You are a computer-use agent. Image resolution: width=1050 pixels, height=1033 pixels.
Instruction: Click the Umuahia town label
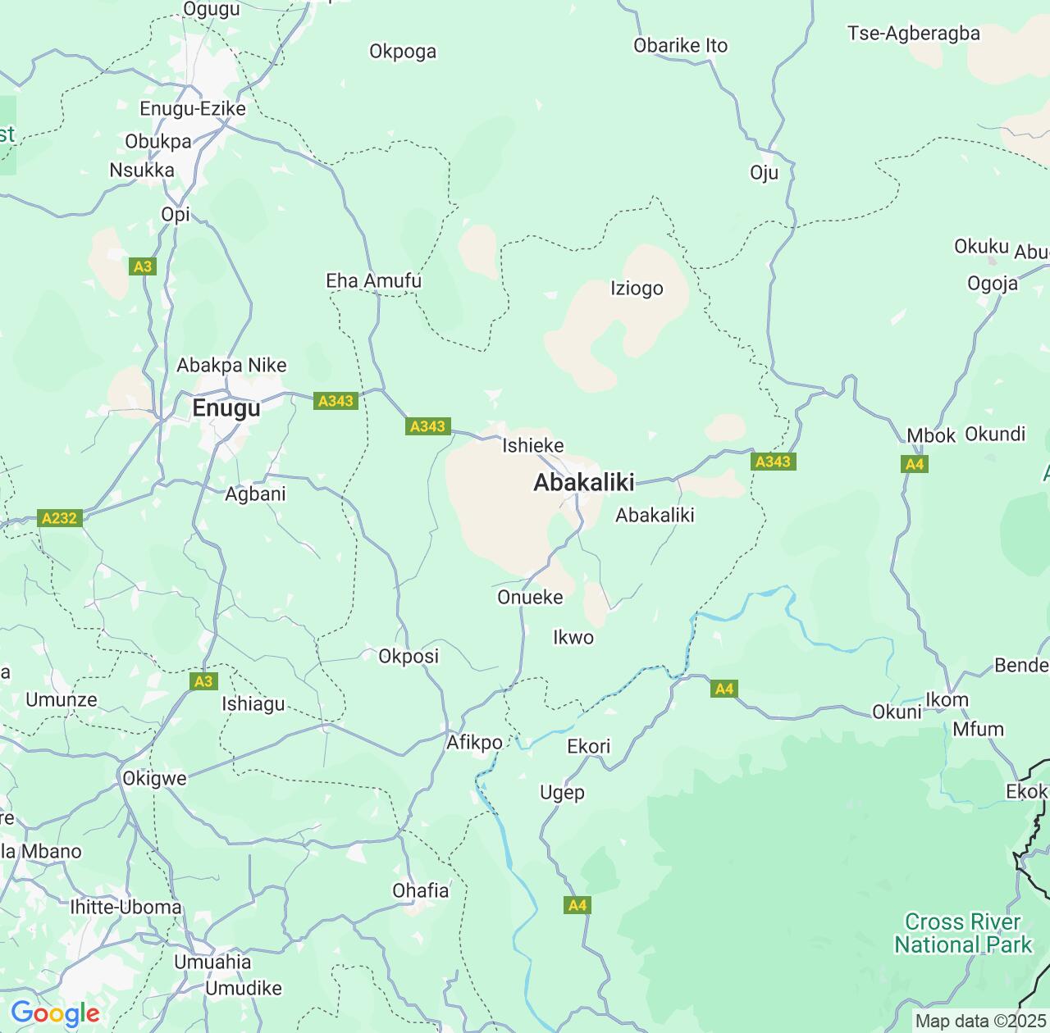pos(212,962)
